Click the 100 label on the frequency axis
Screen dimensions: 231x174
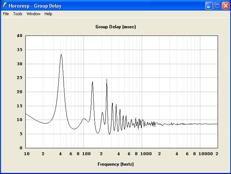tap(86, 154)
